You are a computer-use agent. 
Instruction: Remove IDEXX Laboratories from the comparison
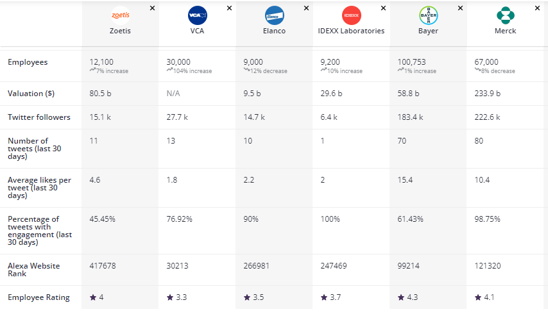click(383, 8)
